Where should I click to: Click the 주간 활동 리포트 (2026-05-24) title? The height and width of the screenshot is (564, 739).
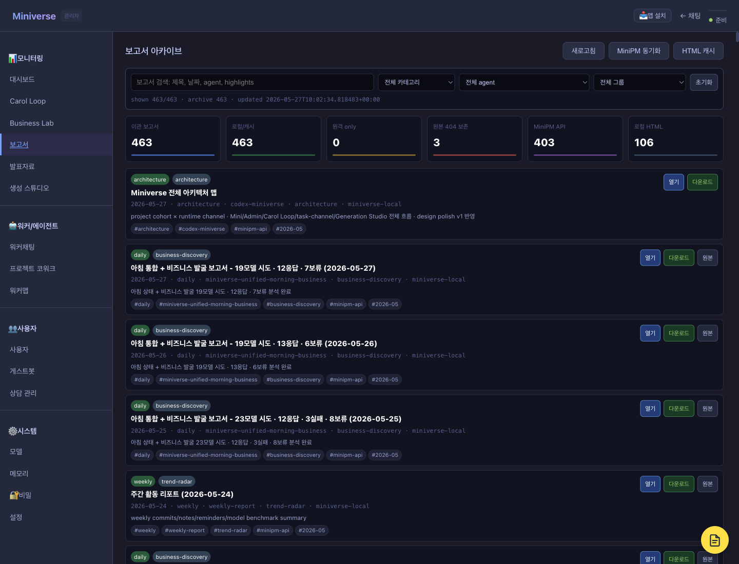coord(182,494)
